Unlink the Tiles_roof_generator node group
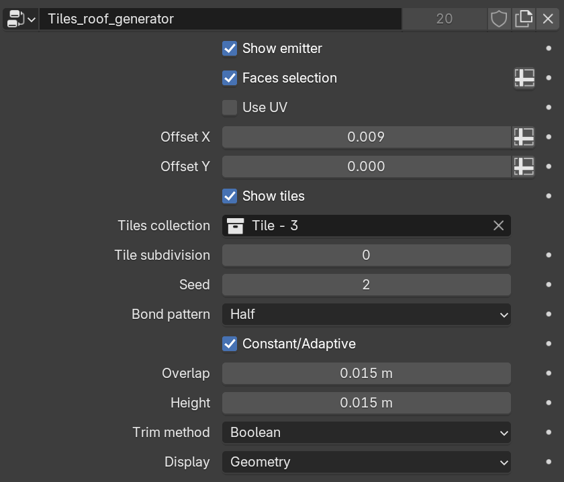Image resolution: width=564 pixels, height=482 pixels. pos(548,19)
